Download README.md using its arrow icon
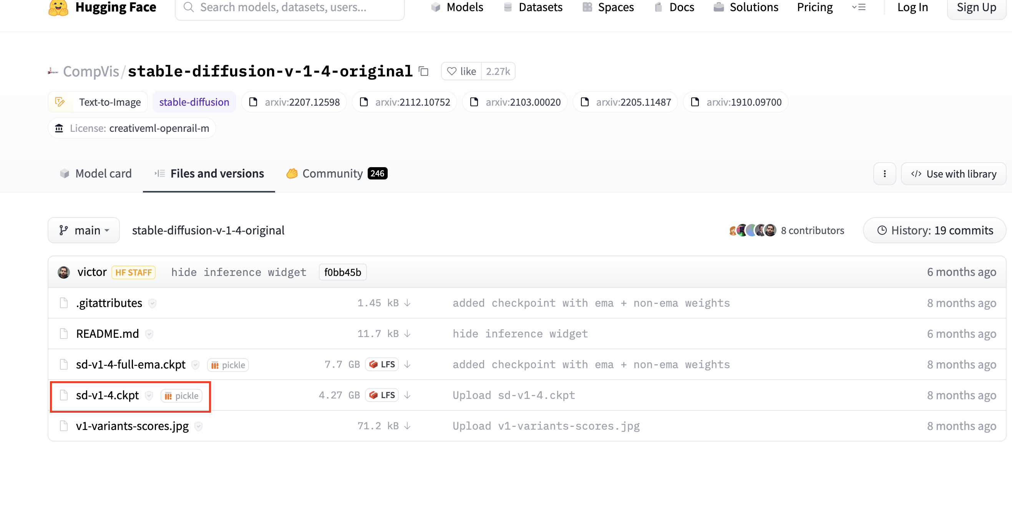Screen dimensions: 1012x518 coord(407,334)
